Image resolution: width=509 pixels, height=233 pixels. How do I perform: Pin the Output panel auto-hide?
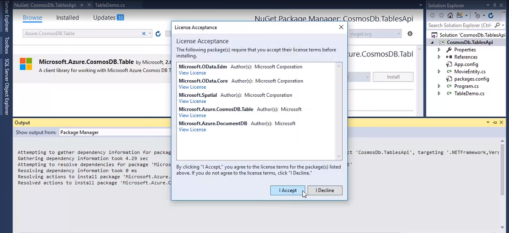point(495,123)
